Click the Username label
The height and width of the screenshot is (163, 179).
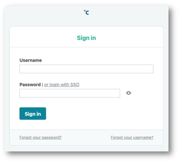coord(31,60)
